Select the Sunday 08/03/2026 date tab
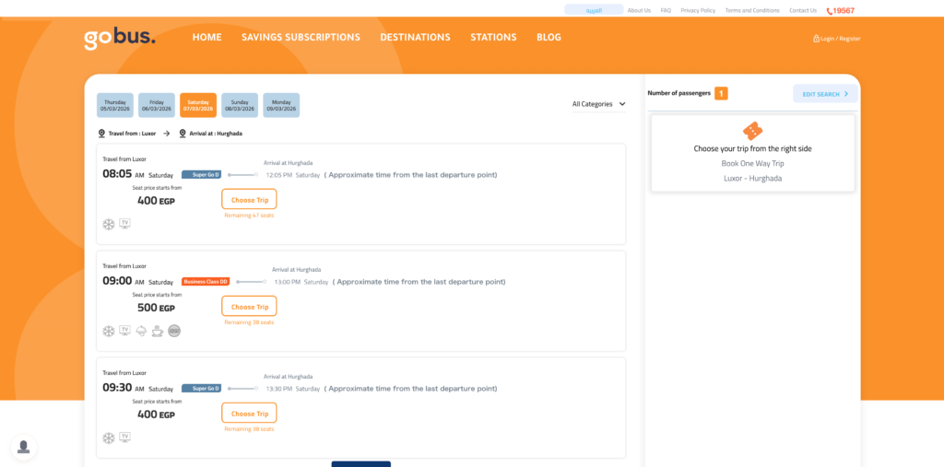The height and width of the screenshot is (467, 944). click(240, 105)
